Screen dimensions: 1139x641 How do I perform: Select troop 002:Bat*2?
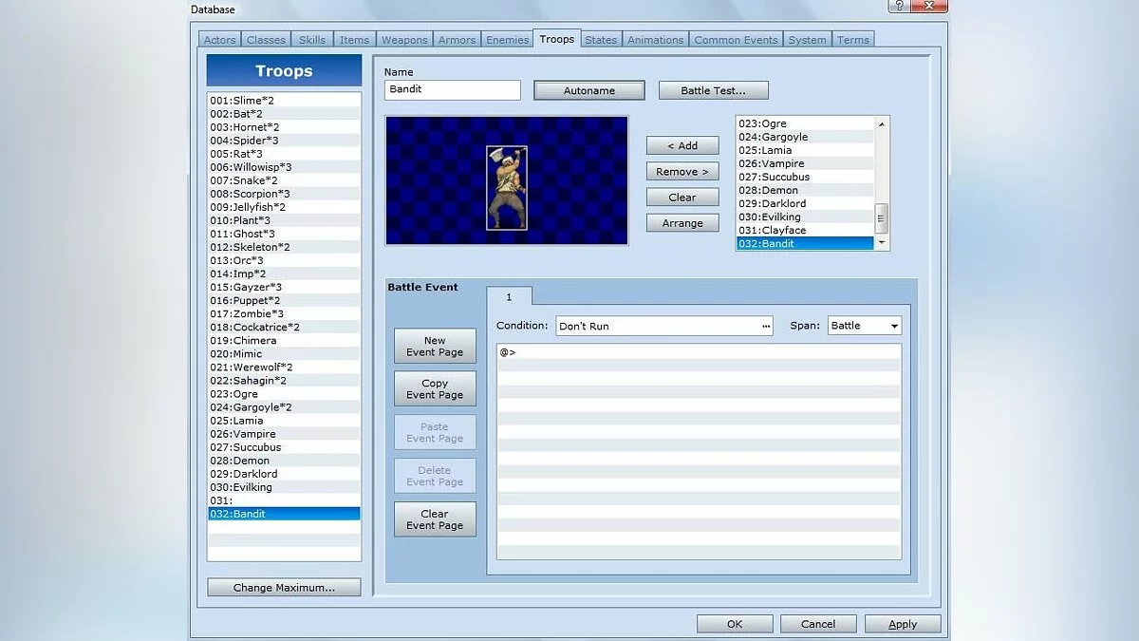pyautogui.click(x=284, y=113)
